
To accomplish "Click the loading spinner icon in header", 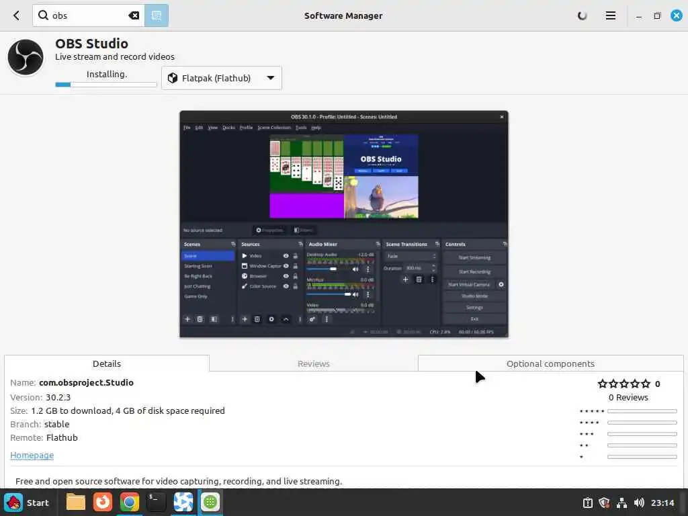I will [583, 16].
